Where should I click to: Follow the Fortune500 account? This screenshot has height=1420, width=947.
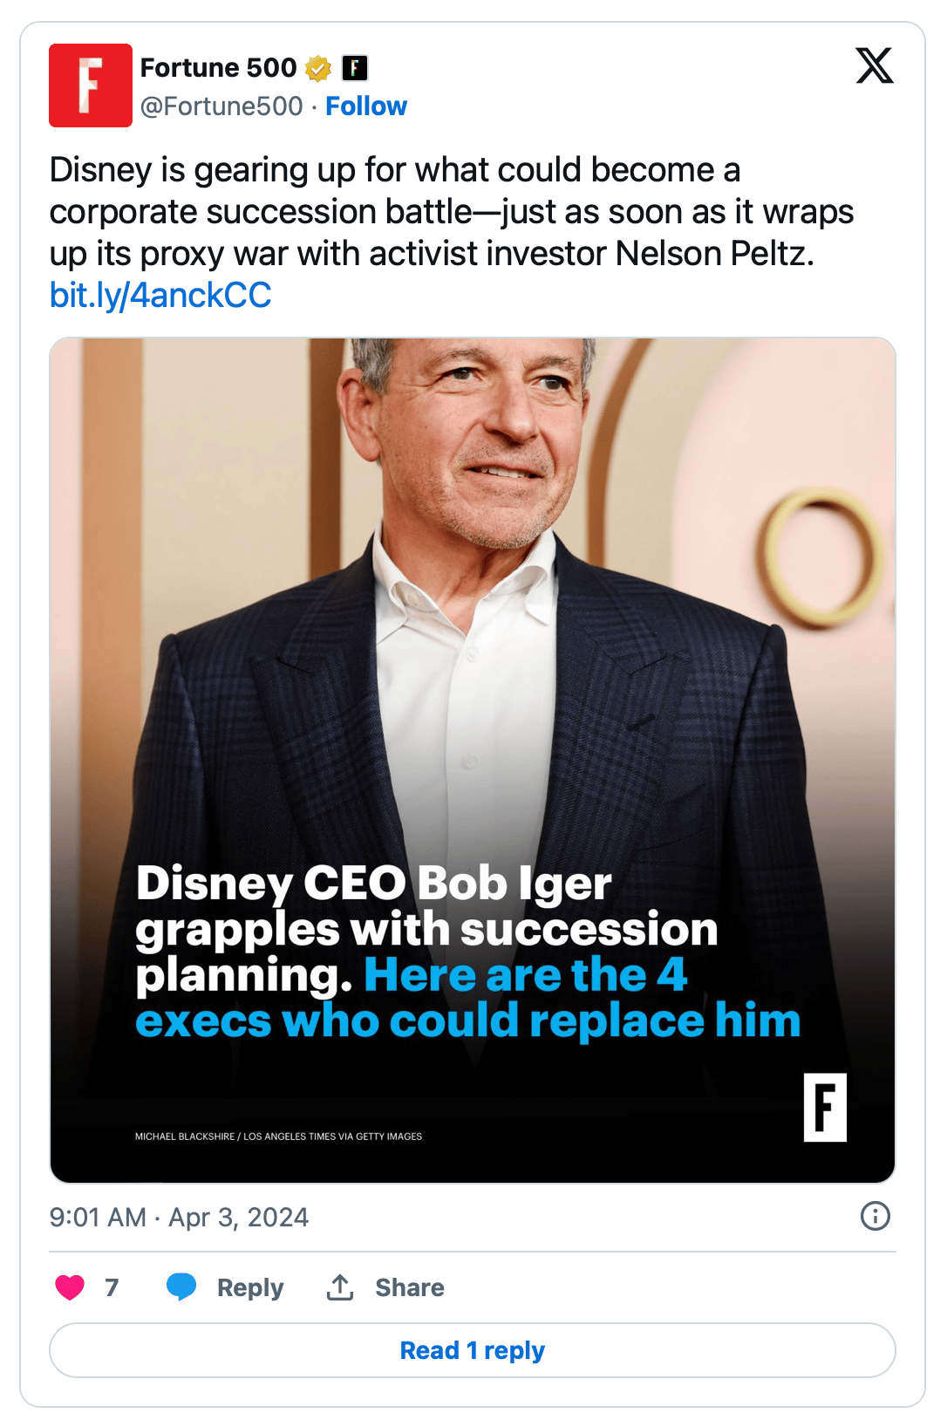point(366,106)
